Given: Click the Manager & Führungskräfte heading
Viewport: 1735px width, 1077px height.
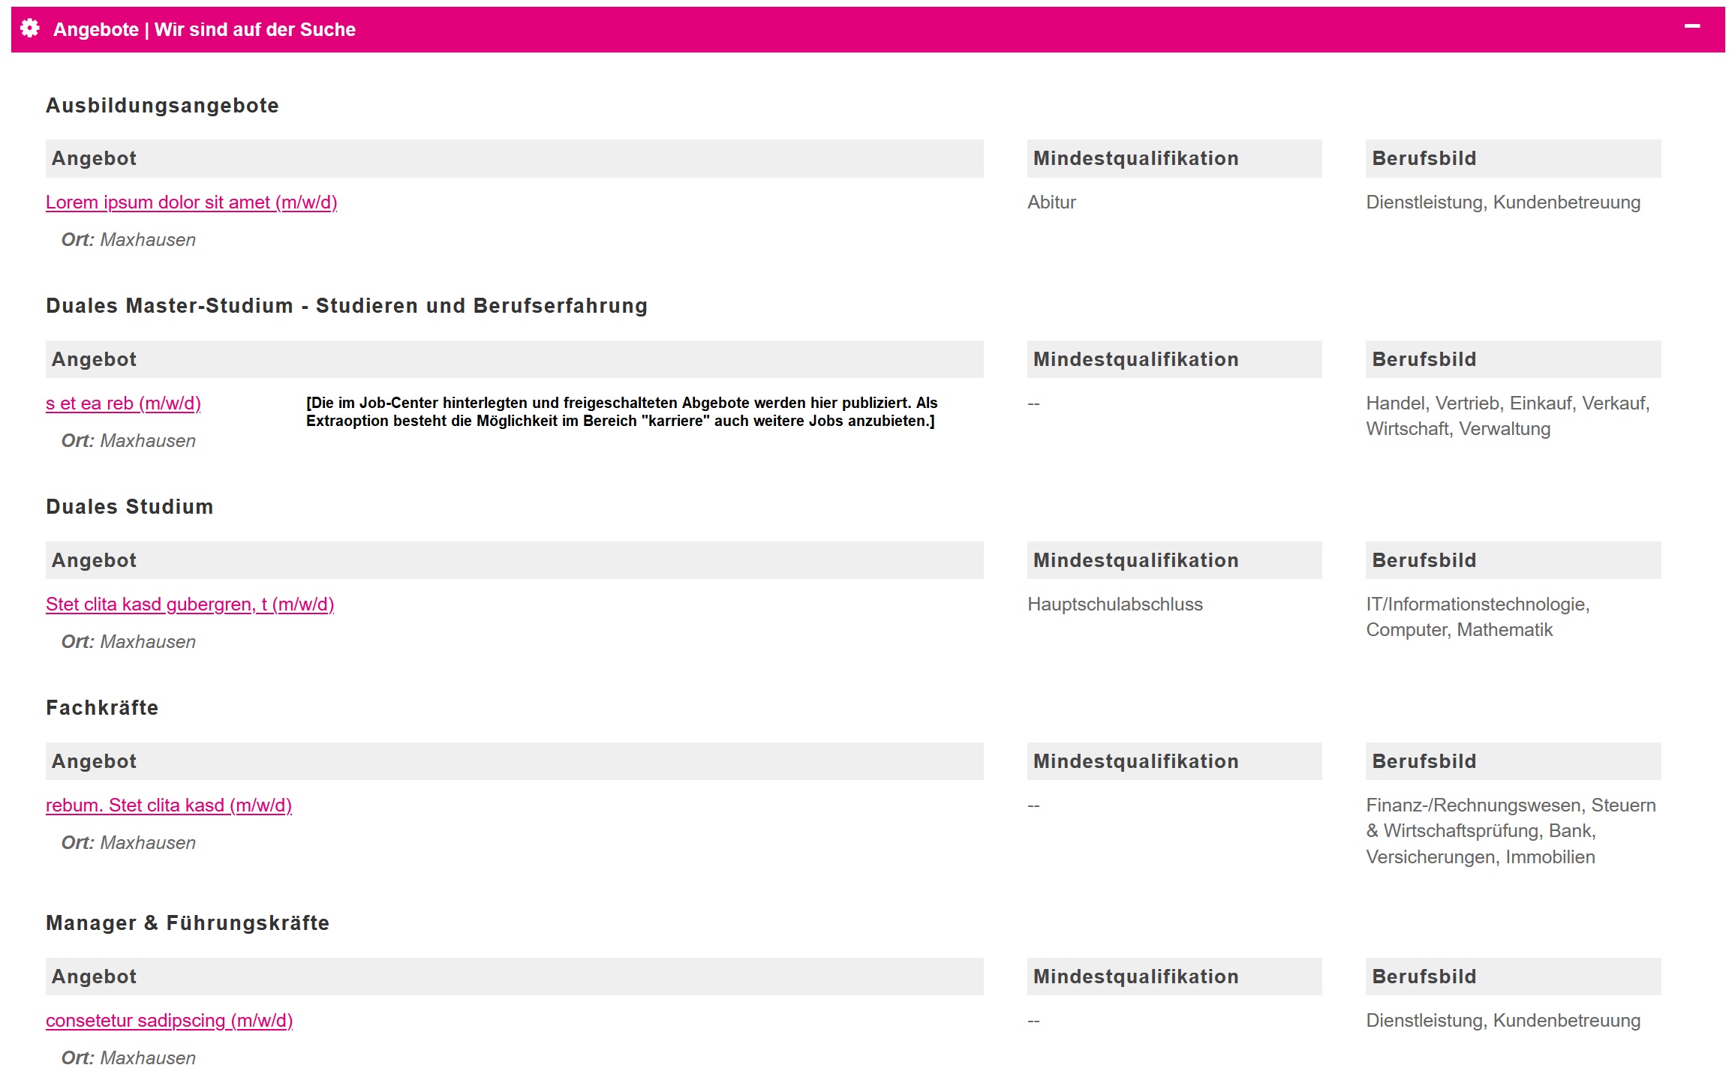Looking at the screenshot, I should point(188,924).
